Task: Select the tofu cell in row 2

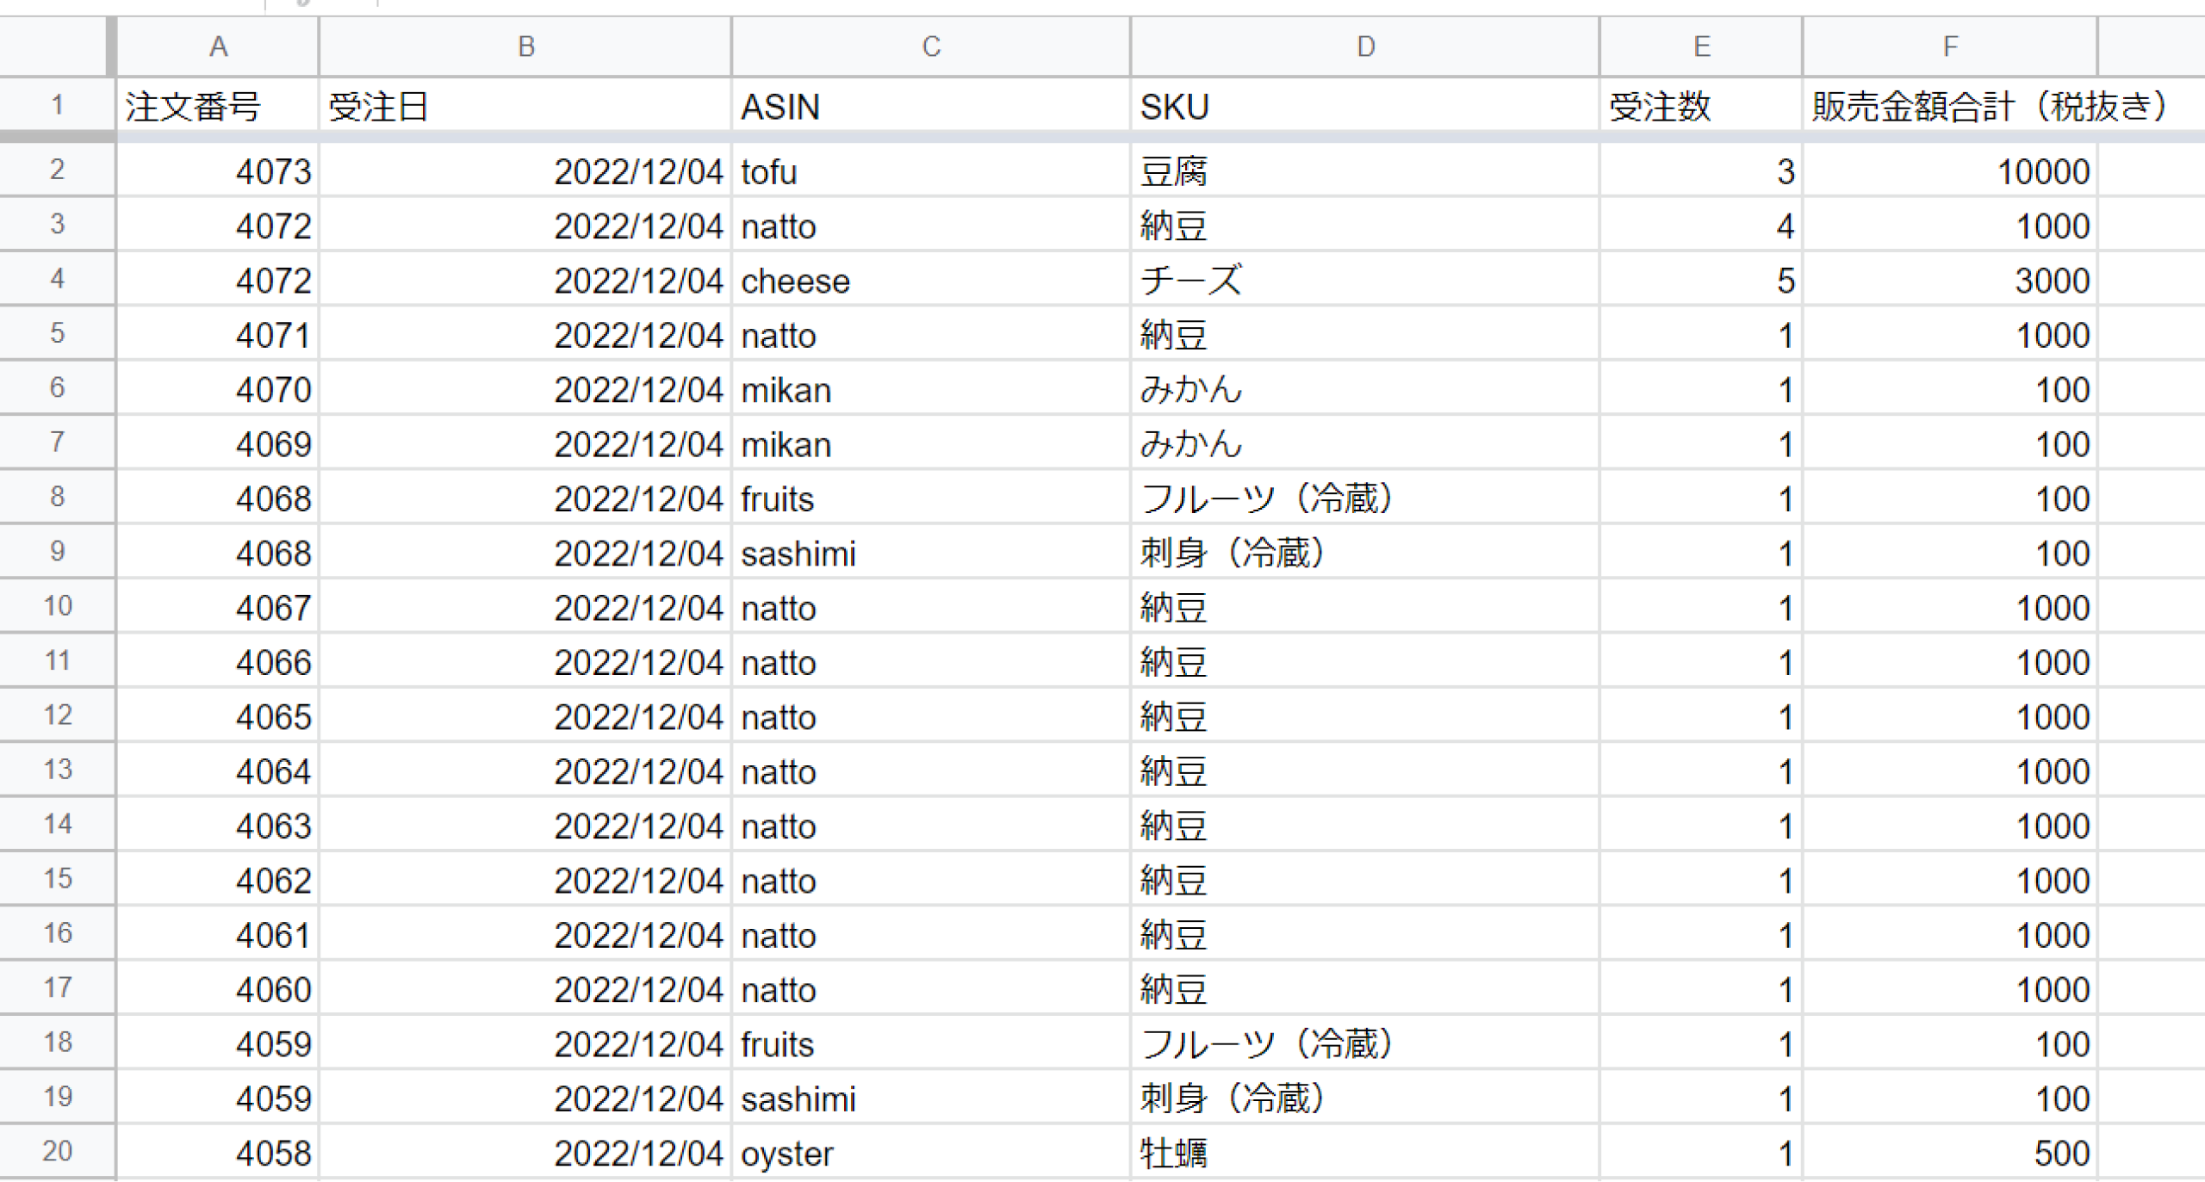Action: tap(930, 171)
